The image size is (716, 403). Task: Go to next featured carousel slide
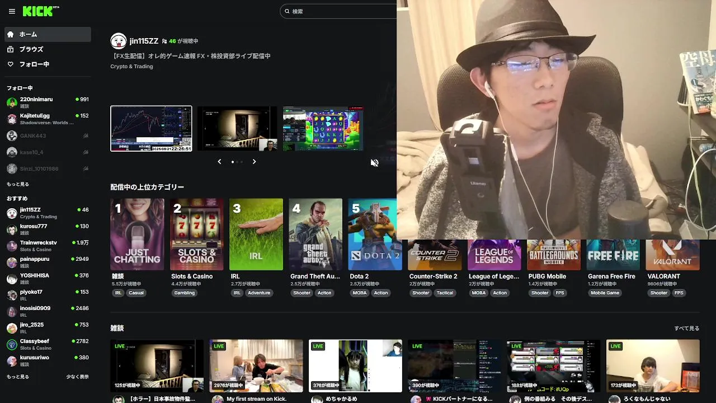click(254, 162)
